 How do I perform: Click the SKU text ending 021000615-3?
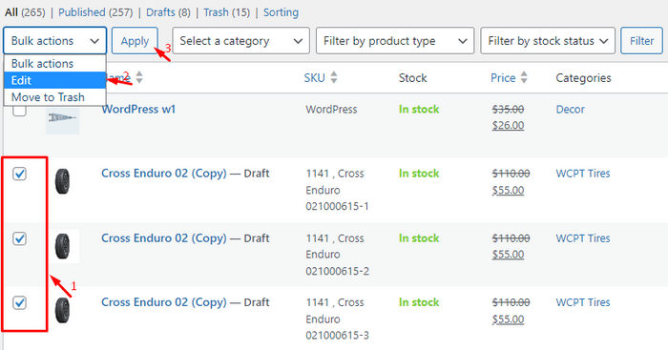click(x=337, y=319)
